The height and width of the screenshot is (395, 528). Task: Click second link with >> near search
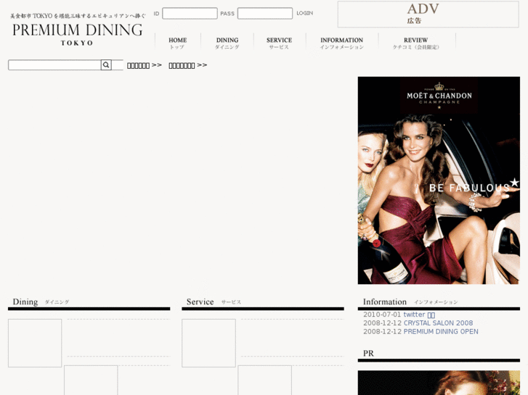(x=188, y=65)
